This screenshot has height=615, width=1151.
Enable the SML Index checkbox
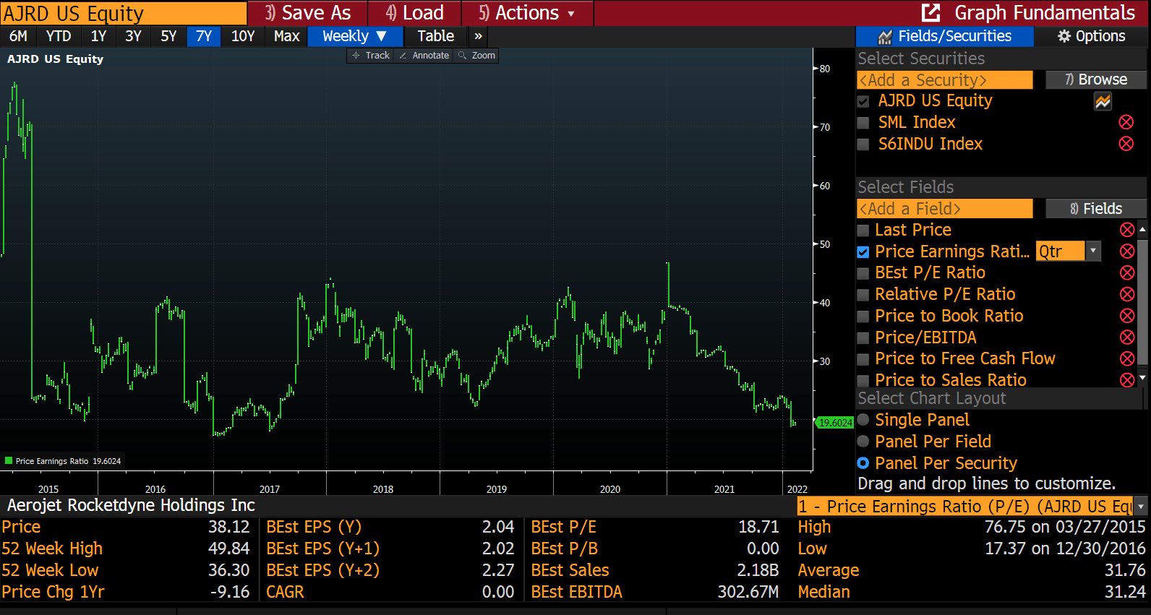pyautogui.click(x=863, y=123)
